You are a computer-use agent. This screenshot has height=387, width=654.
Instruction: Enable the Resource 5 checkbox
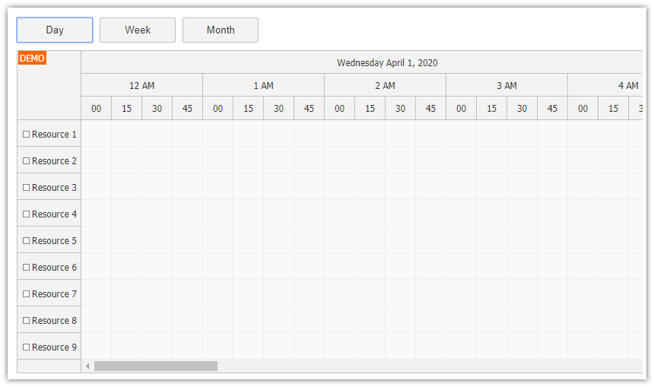pos(27,241)
